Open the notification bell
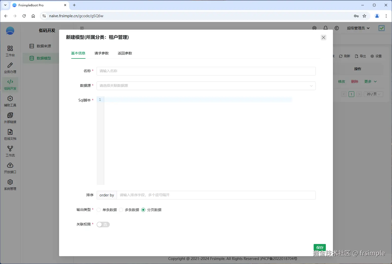392x264 pixels. 326,28
